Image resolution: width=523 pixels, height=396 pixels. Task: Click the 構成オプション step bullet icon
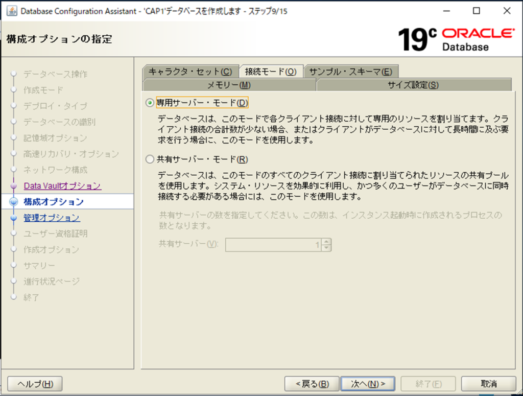(14, 202)
